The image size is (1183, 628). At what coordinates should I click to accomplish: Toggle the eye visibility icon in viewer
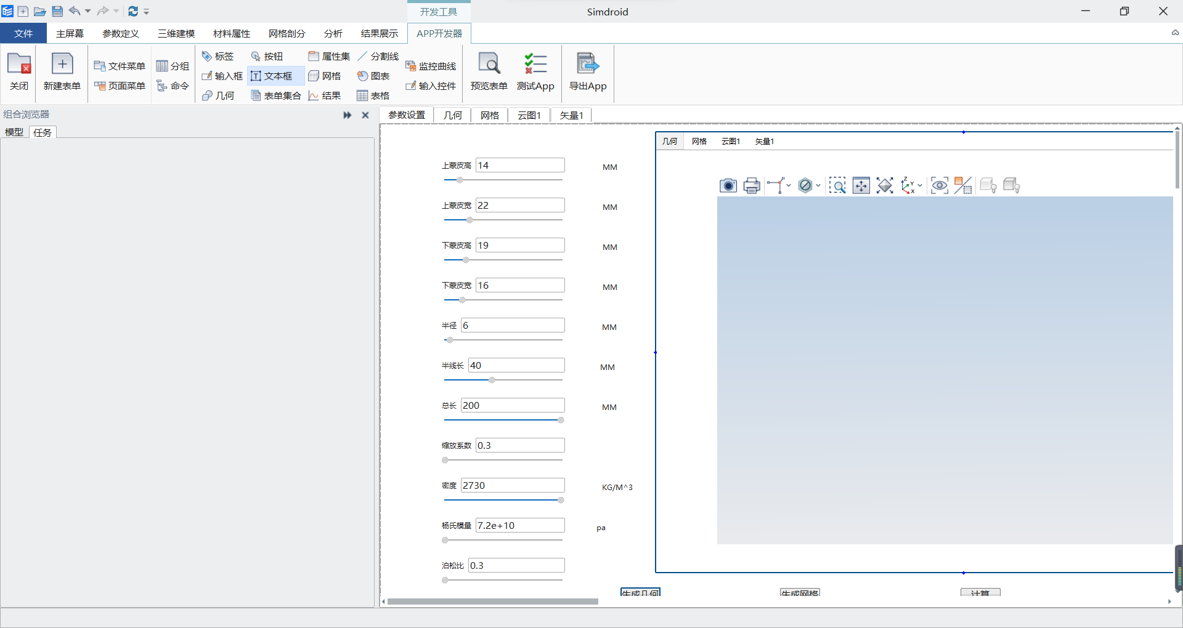[x=940, y=185]
